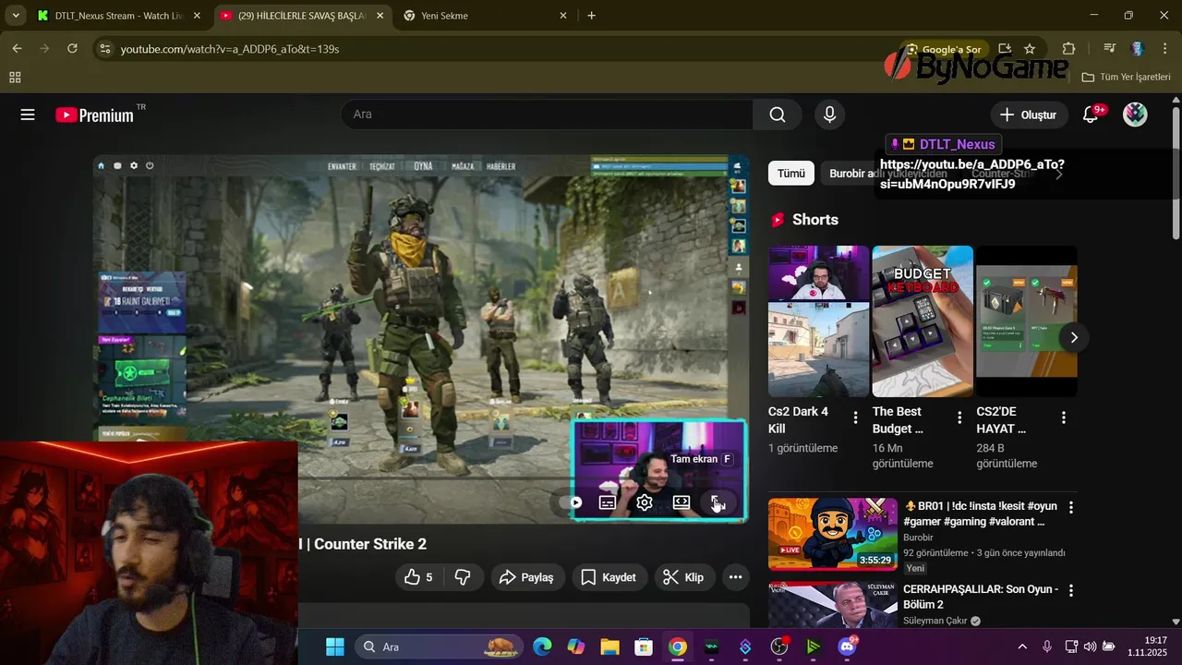View site information icon in address bar
1182x665 pixels.
pos(104,49)
